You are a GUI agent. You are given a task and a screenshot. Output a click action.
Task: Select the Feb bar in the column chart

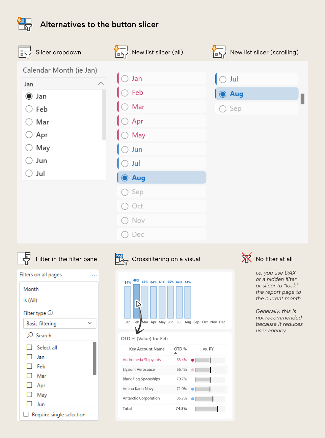pyautogui.click(x=136, y=301)
